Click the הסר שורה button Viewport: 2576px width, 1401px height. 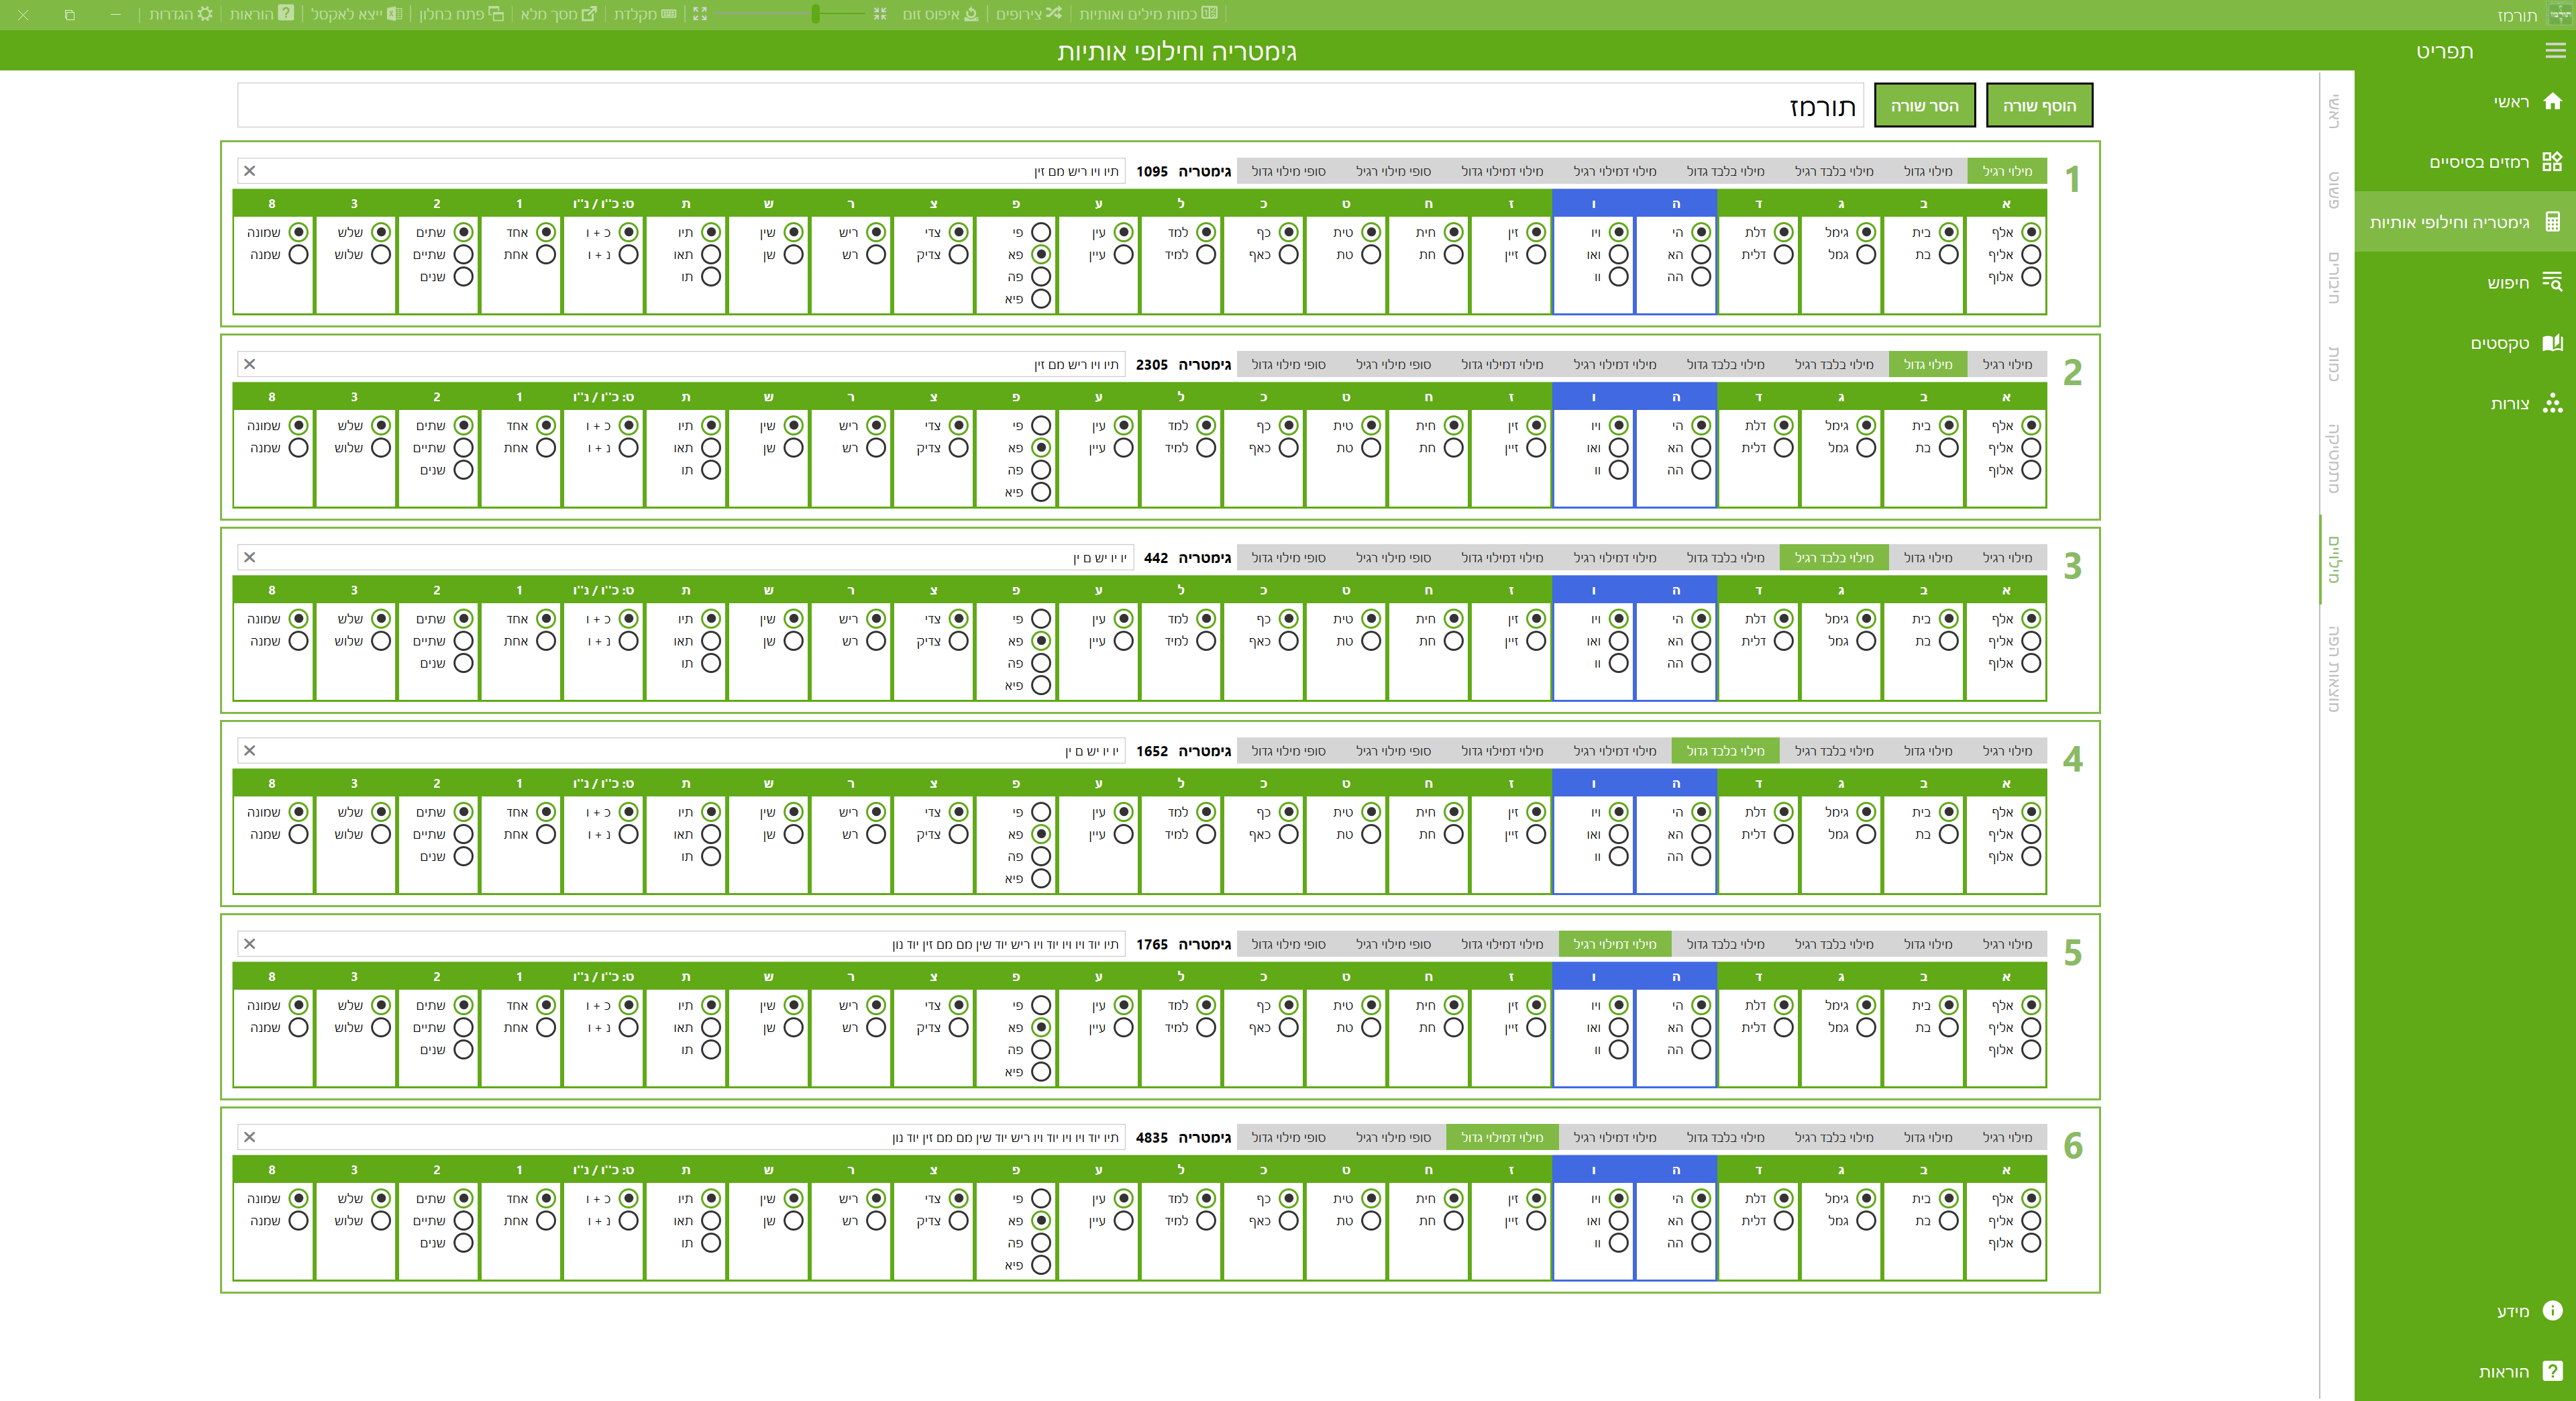point(1924,105)
